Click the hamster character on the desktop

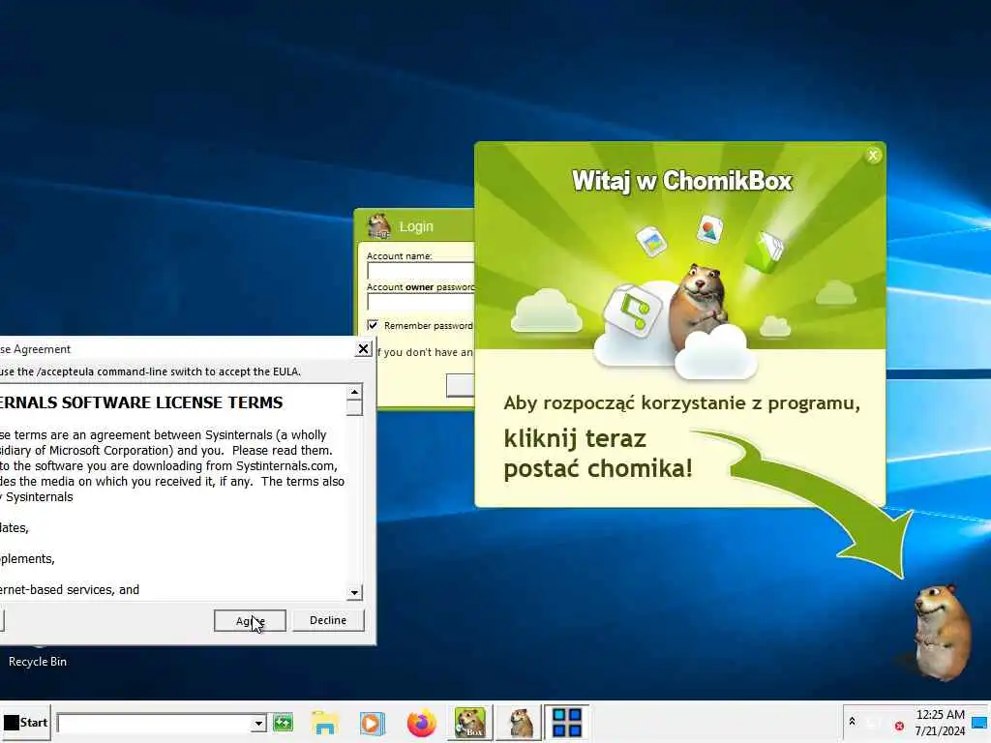tap(941, 632)
